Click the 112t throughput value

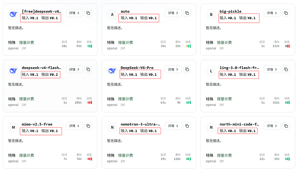click(276, 46)
